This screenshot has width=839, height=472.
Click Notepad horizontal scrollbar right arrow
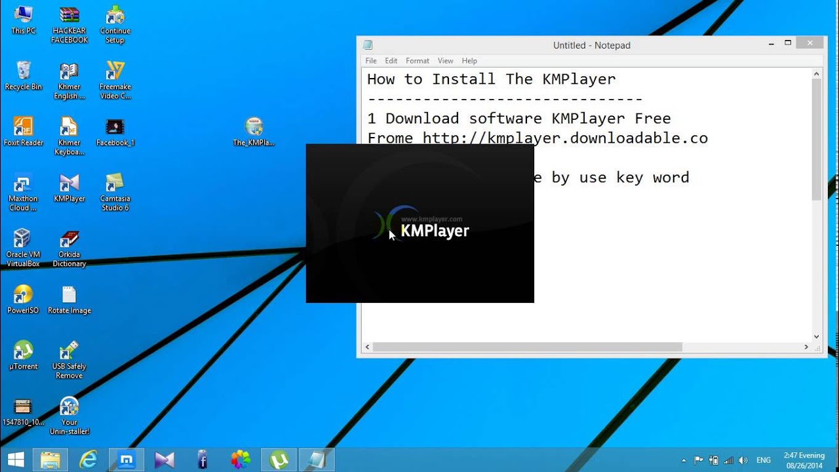pos(806,347)
